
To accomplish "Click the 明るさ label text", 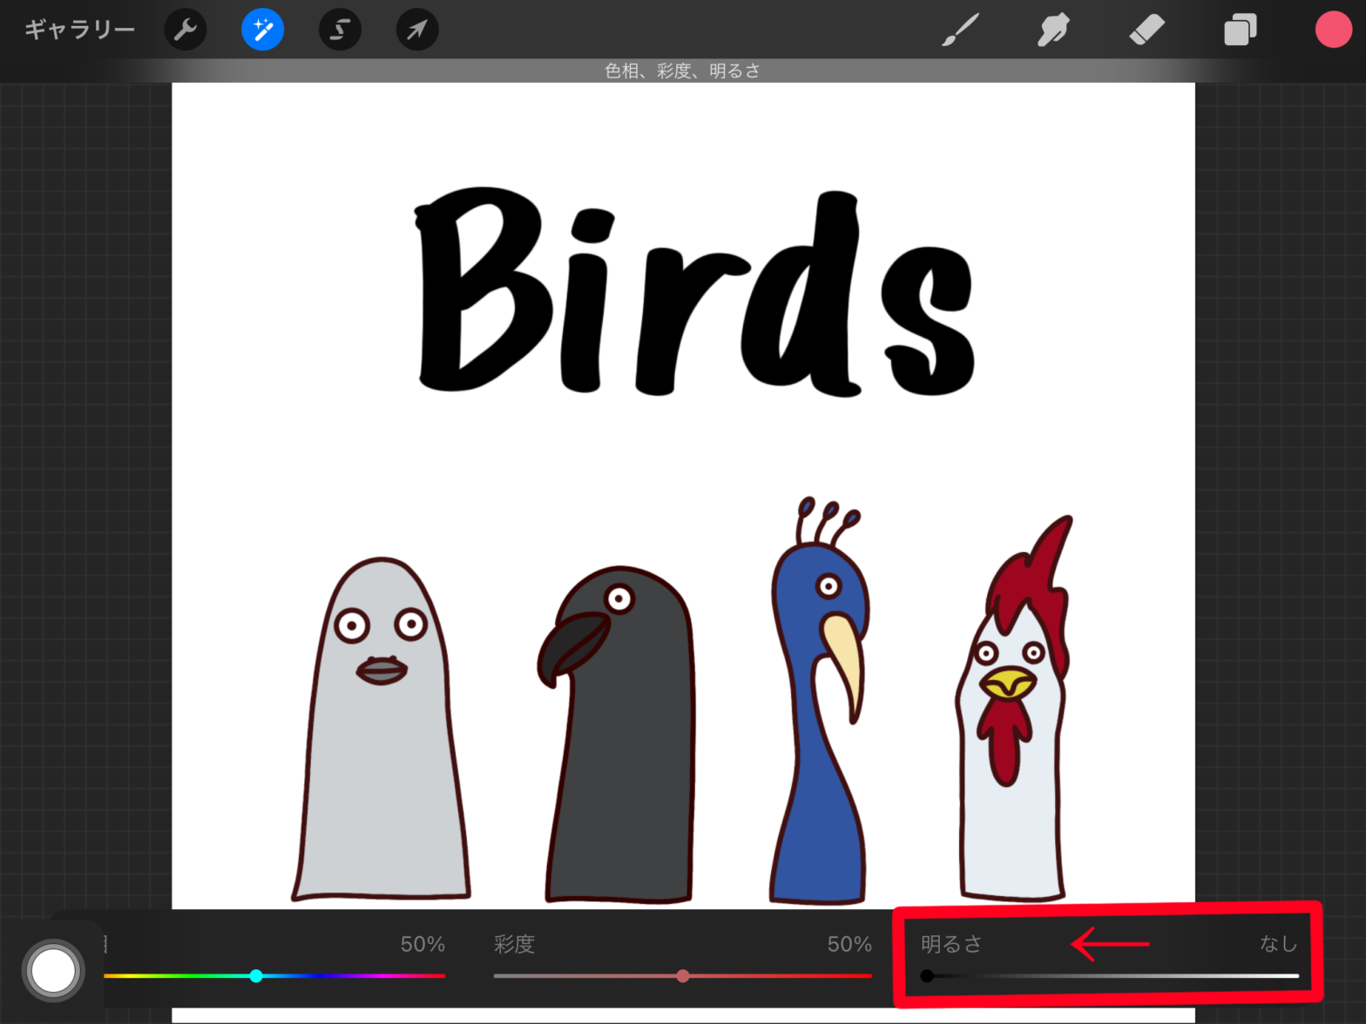I will pos(951,944).
